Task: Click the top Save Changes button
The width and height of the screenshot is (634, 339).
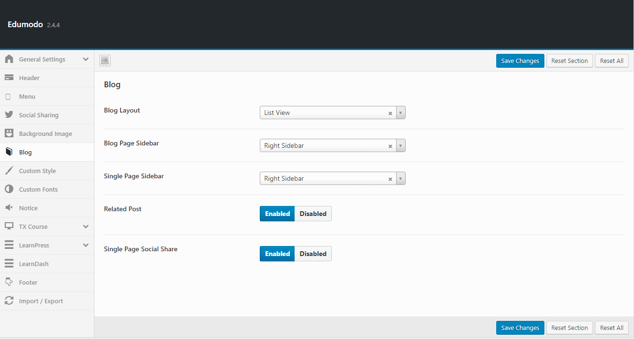Action: click(x=520, y=61)
